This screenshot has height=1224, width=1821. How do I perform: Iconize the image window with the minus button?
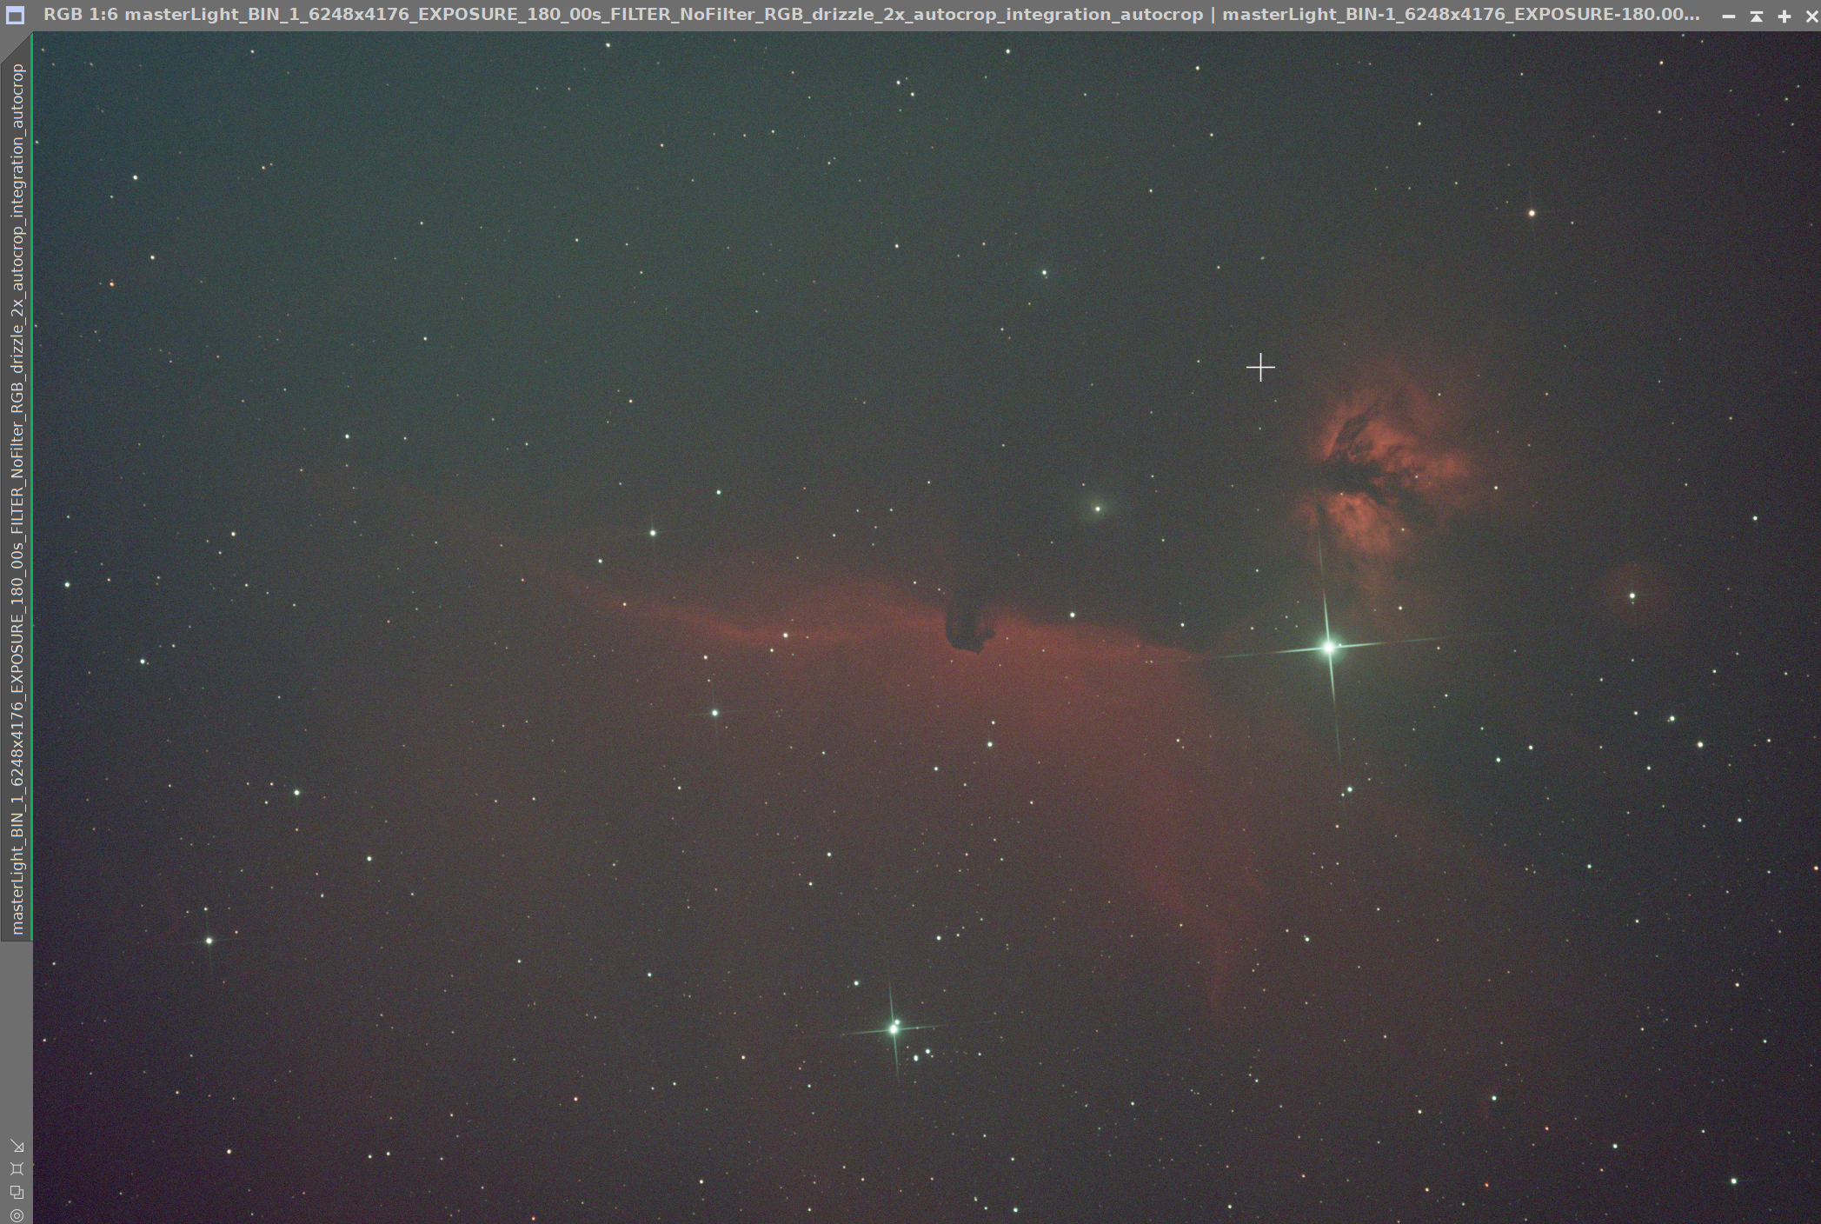[x=1729, y=16]
